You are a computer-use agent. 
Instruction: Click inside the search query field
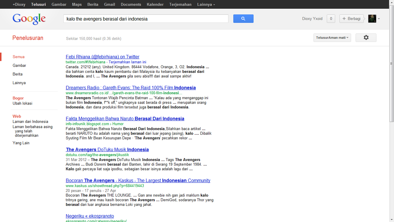146,19
